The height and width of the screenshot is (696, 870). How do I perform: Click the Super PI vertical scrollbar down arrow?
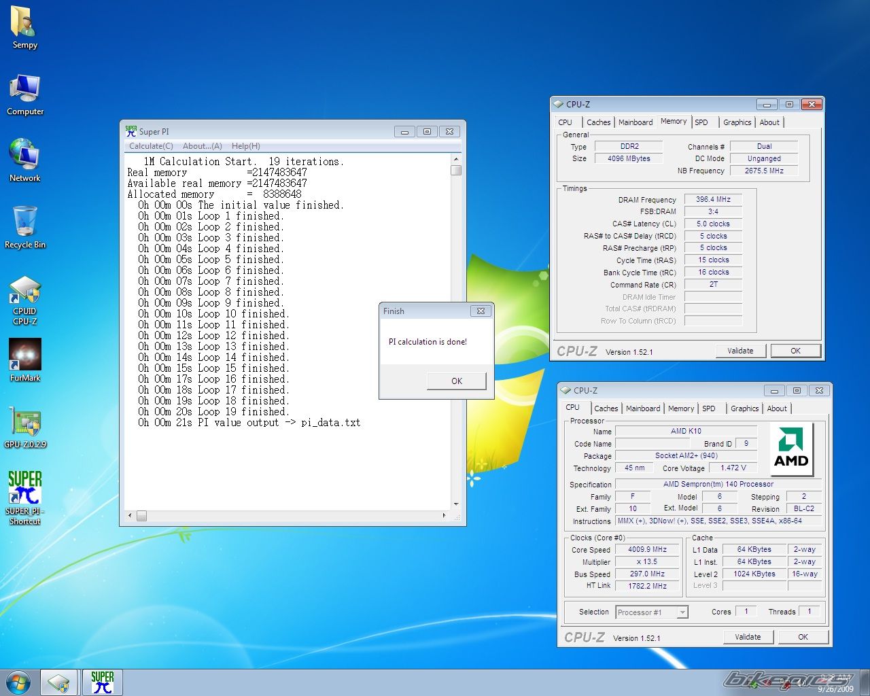click(x=456, y=504)
